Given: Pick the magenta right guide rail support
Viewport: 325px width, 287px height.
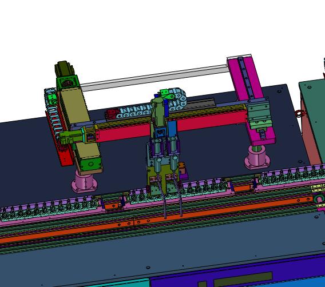Looking at the screenshot, I should pyautogui.click(x=251, y=99).
